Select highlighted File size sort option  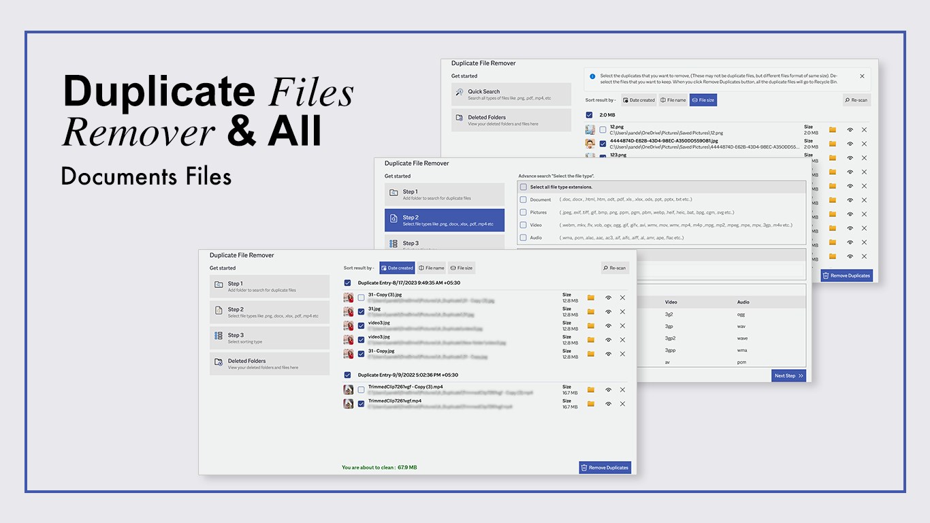pyautogui.click(x=703, y=100)
